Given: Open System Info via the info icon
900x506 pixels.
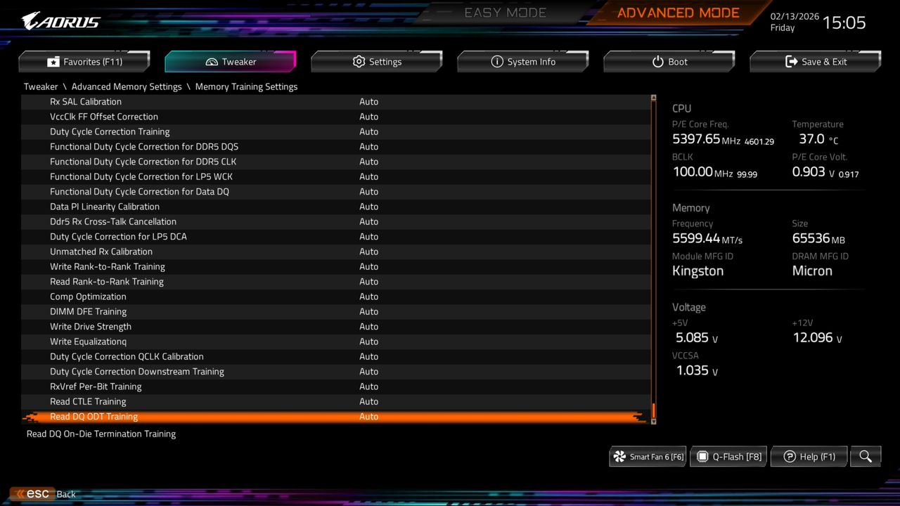Looking at the screenshot, I should point(496,62).
